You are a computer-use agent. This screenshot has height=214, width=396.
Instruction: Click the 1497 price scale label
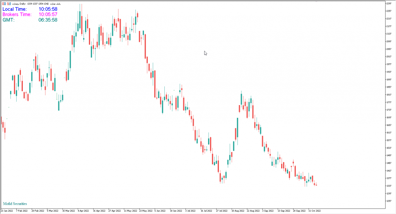[x=389, y=155]
